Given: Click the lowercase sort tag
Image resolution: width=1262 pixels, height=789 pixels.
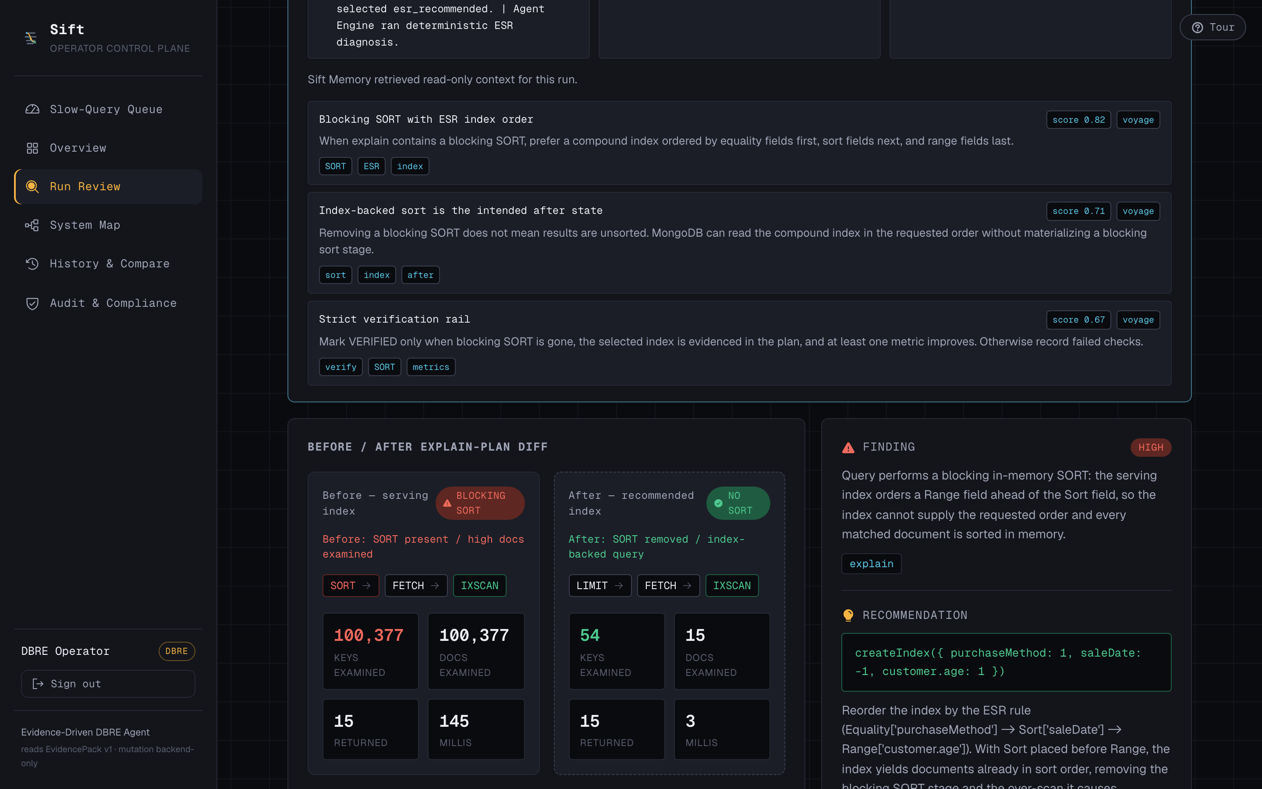Looking at the screenshot, I should [x=335, y=275].
